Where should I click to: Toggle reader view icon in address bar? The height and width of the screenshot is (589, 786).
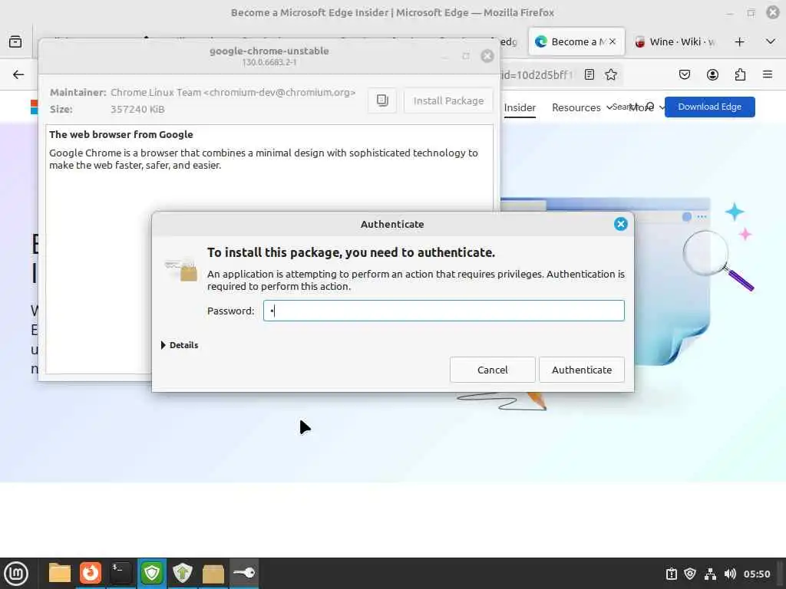click(589, 74)
